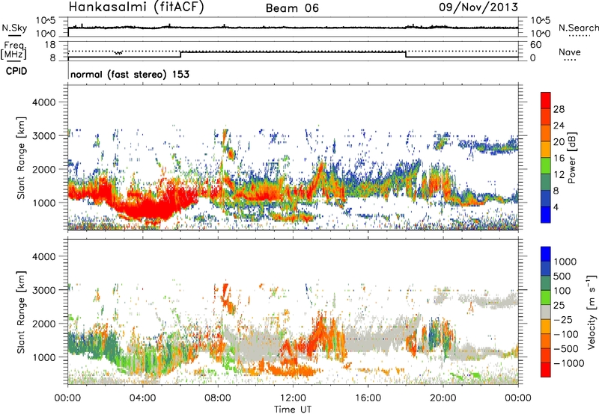Click the 'Nave' legend label
Viewport: 599px width, 414px height.
[570, 52]
